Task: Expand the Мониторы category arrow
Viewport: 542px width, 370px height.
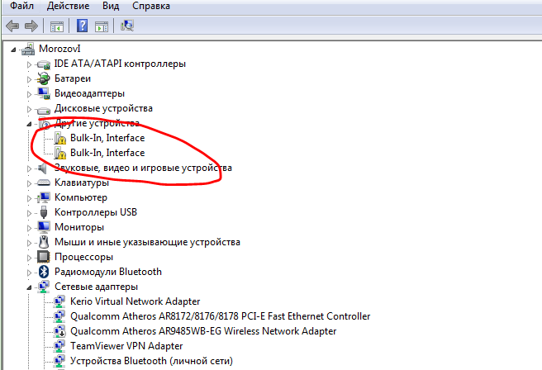Action: 30,228
